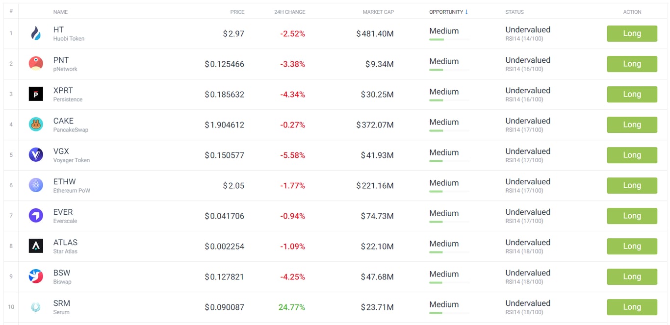Open the Serum logo icon
Viewport: 670px width, 325px height.
(x=36, y=307)
